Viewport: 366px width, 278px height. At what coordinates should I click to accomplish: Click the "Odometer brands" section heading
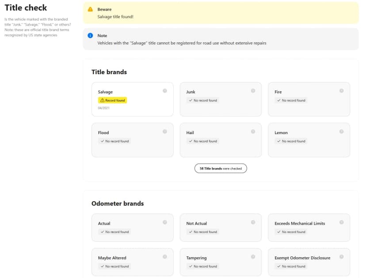click(x=118, y=203)
